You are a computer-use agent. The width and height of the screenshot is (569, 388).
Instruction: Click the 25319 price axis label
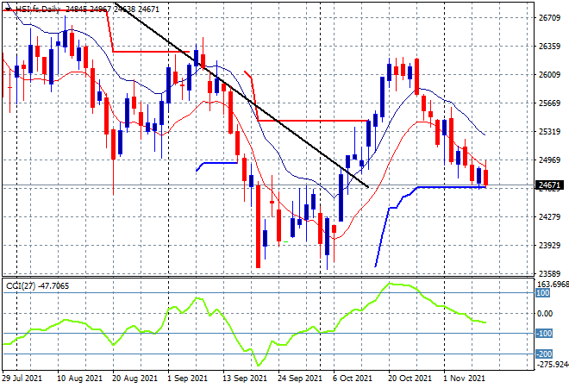pos(549,131)
